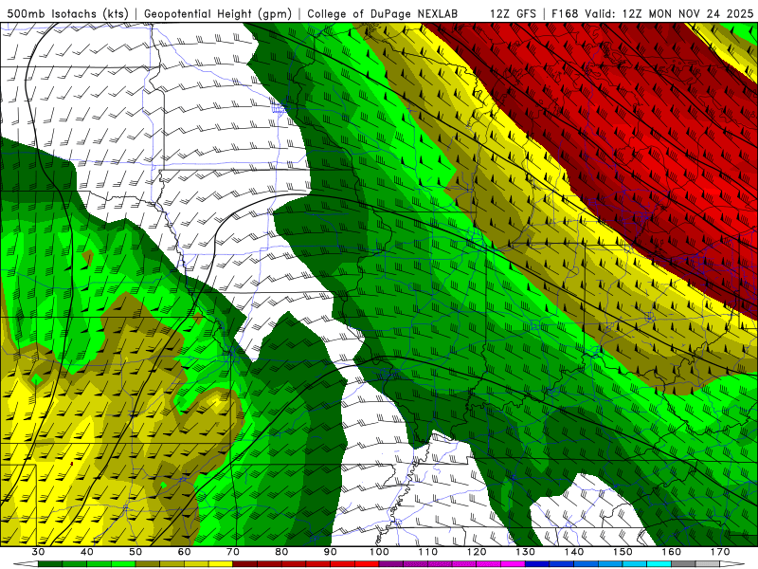The image size is (758, 569).
Task: Click the 'Valid: 12Z MON NOV 24 2025' text
Action: [x=669, y=13]
